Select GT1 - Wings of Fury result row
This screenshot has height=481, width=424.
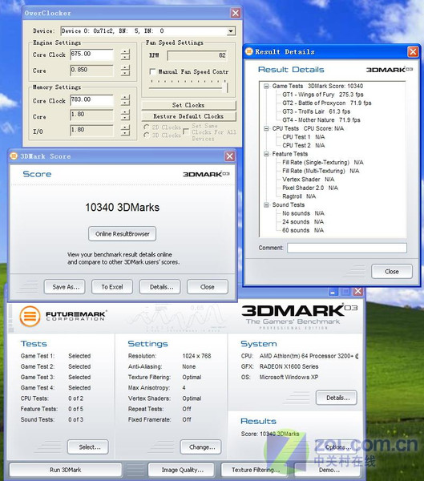point(323,95)
